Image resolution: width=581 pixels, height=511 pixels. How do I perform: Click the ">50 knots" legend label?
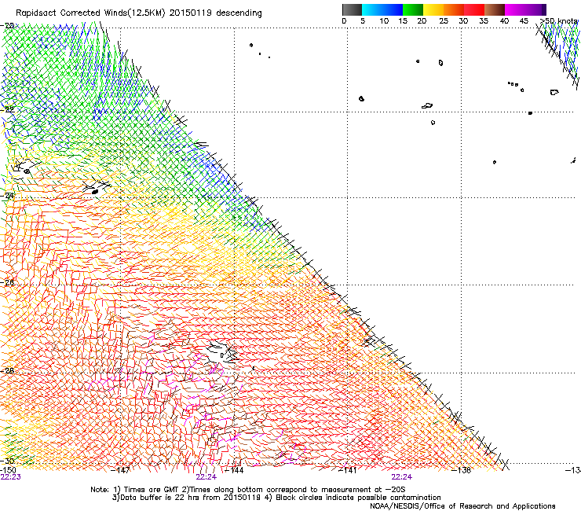(x=558, y=21)
